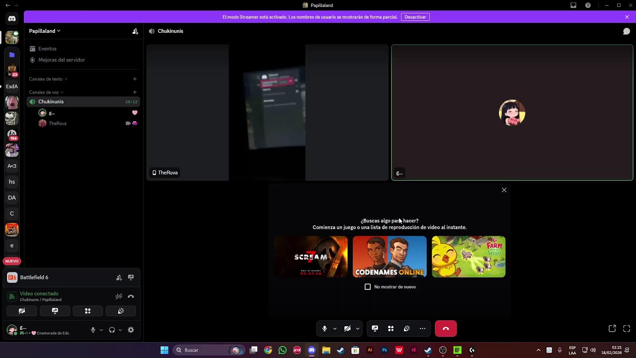
Task: Expand Canales de texto category
Action: coord(48,79)
